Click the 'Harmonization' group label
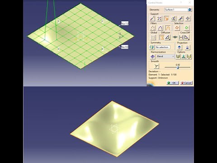This screenshot has width=217, height=163. coord(158,52)
